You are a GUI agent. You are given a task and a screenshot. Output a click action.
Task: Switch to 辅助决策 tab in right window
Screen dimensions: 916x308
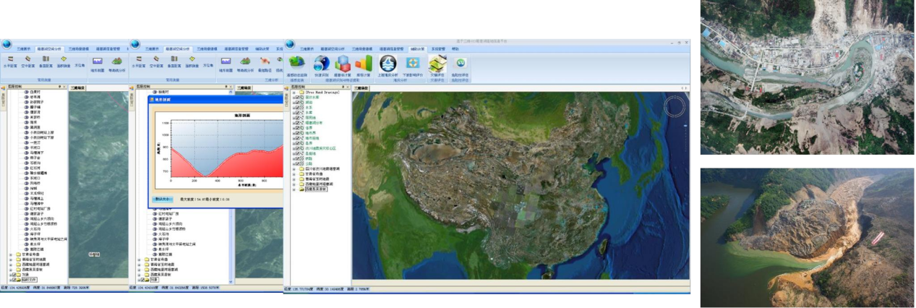coord(417,48)
